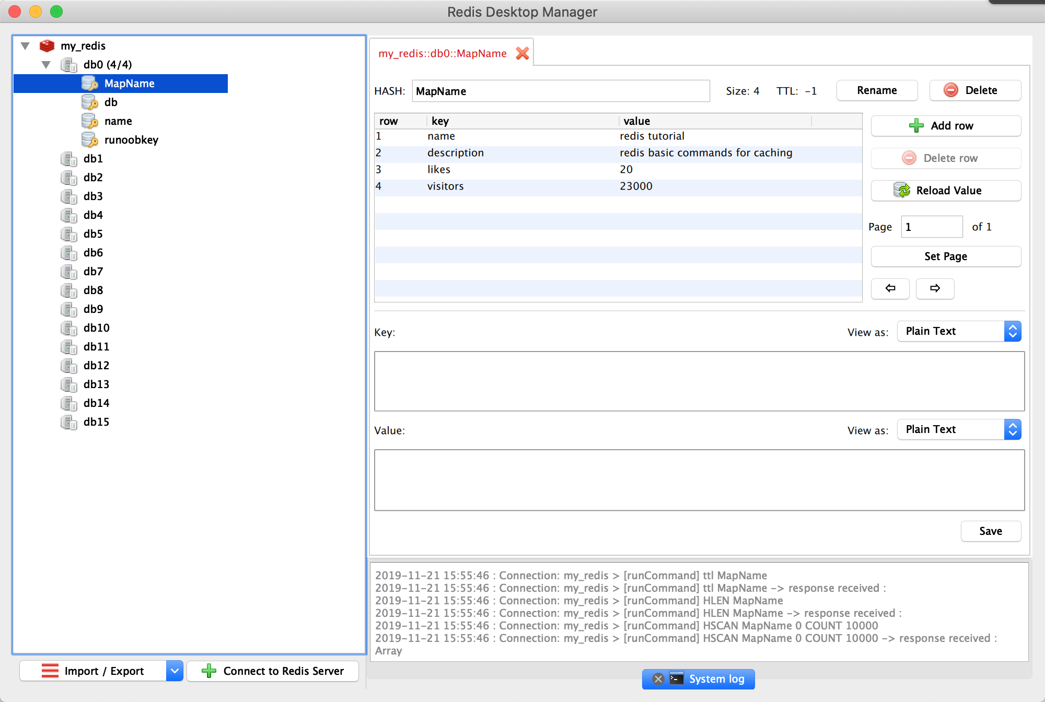Collapse the my_redis connection tree
The width and height of the screenshot is (1045, 702).
[x=25, y=46]
